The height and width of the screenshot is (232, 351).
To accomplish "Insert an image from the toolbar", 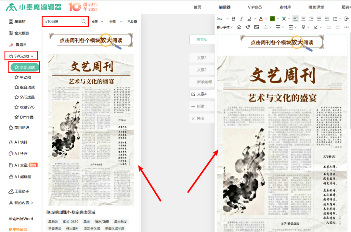I will tap(256, 27).
